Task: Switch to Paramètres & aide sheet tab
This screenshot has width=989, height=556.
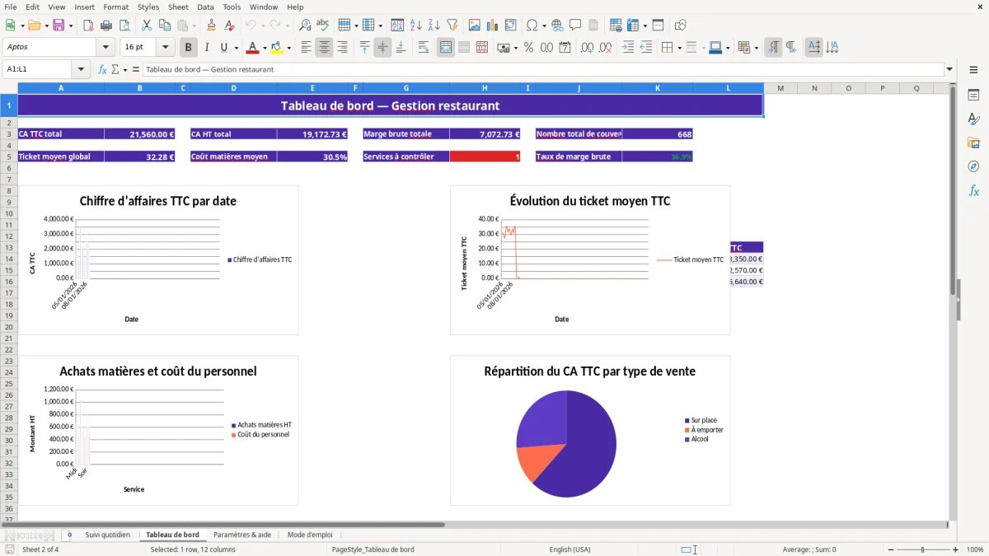Action: click(242, 535)
